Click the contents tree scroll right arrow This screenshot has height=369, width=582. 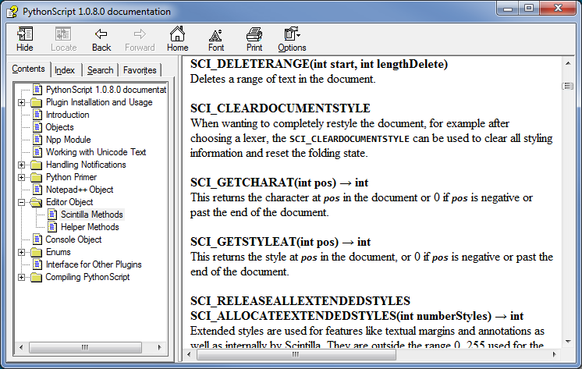pyautogui.click(x=160, y=347)
